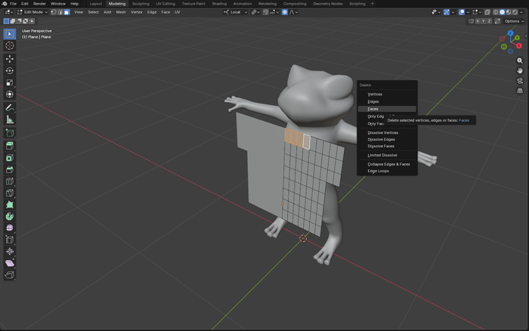Open the Mesh header menu
Viewport: 529px width, 331px height.
pos(121,12)
